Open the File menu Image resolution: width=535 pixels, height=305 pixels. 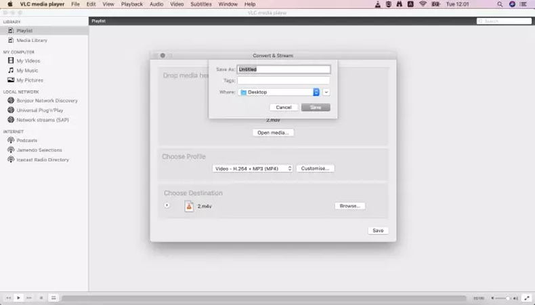(x=75, y=4)
